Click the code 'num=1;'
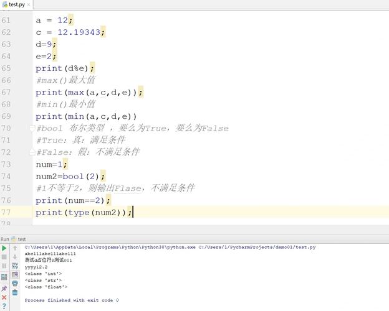This screenshot has height=311, width=389. point(52,164)
